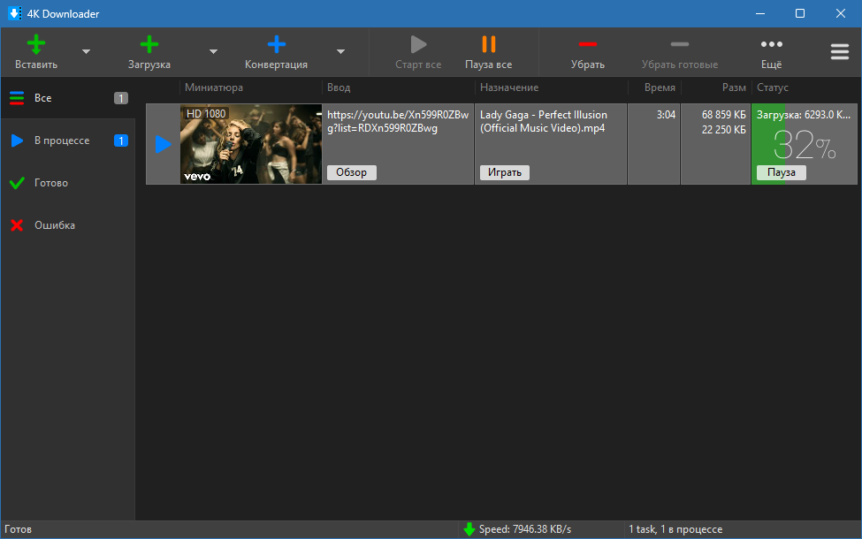Click the count badge next to Все
This screenshot has height=539, width=862.
121,98
